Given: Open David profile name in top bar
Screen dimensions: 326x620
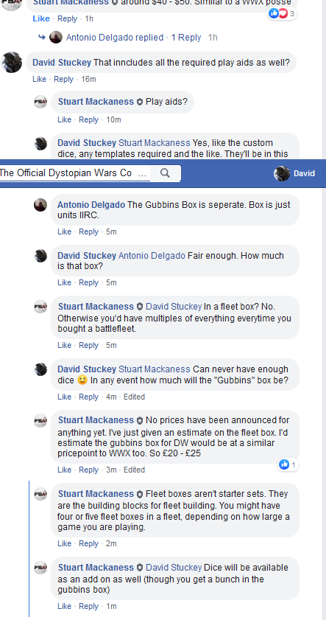Looking at the screenshot, I should [305, 173].
